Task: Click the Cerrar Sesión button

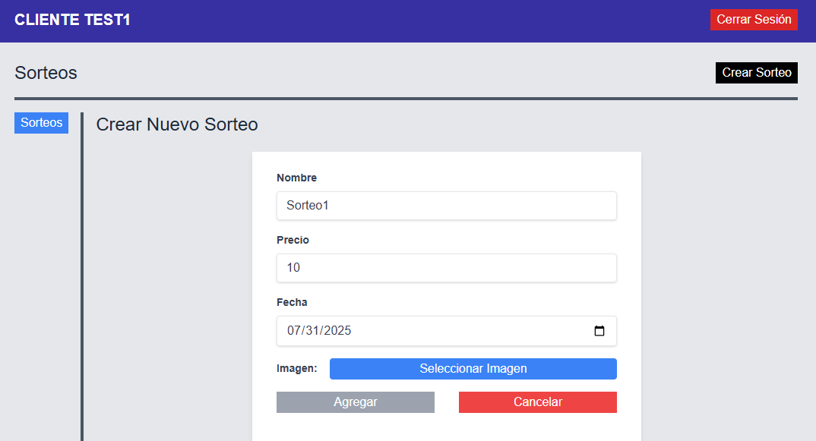Action: tap(754, 20)
